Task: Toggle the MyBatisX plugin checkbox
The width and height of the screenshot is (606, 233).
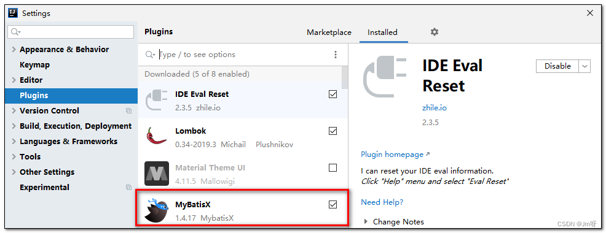Action: coord(333,204)
